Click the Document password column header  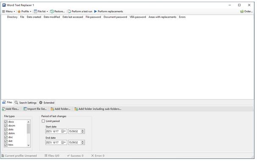pyautogui.click(x=115, y=17)
